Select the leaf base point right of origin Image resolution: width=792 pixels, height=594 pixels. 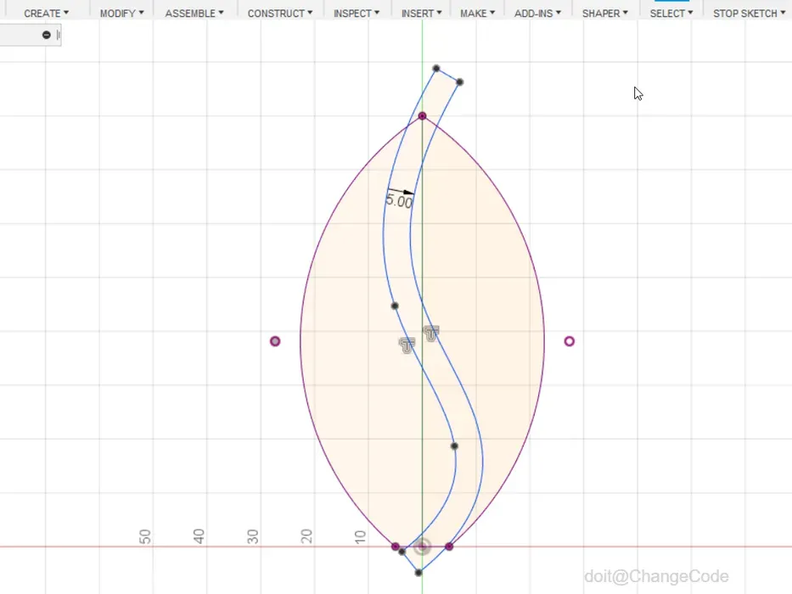449,546
